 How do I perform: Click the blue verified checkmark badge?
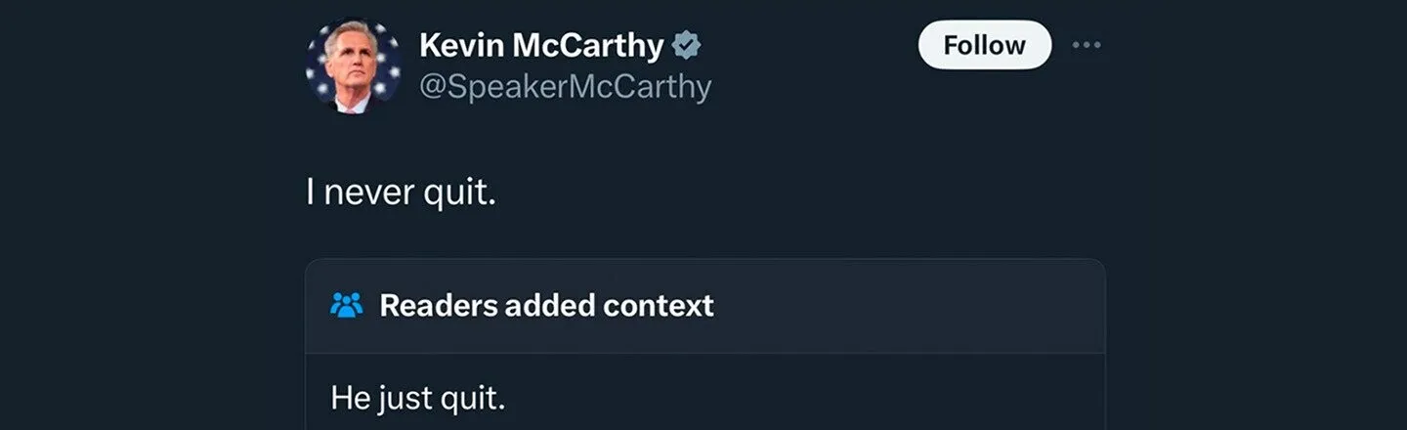(x=686, y=45)
